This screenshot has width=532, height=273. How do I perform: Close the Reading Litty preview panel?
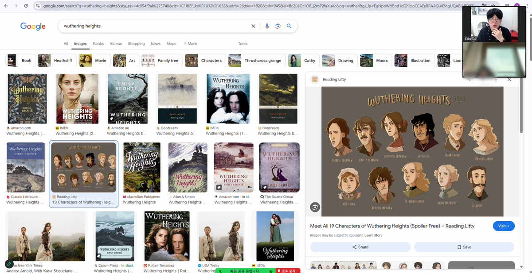[x=509, y=80]
